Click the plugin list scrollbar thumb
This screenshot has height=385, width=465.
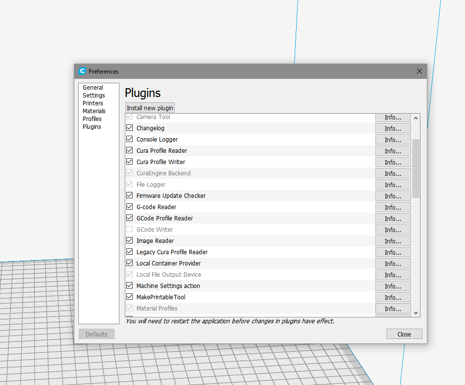(416, 168)
